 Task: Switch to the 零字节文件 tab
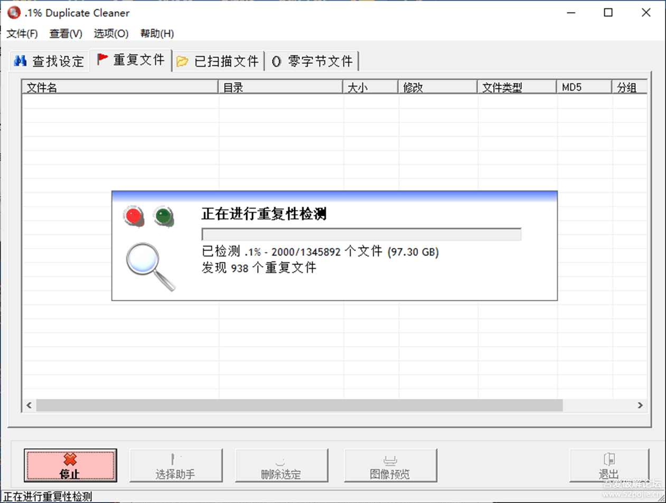pyautogui.click(x=312, y=62)
